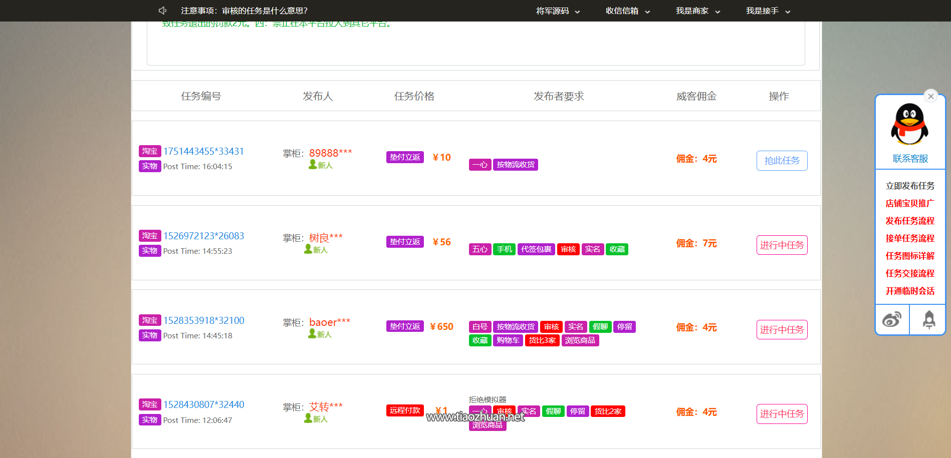Close the customer service panel with the X
Image resolution: width=951 pixels, height=458 pixels.
pos(930,96)
